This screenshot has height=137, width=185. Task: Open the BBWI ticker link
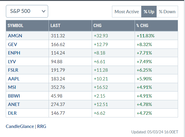(14, 96)
